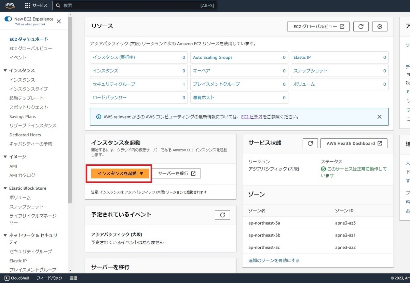Click the sidebar vertical scrollbar
Screen dimensions: 410x283
pyautogui.click(x=70, y=109)
